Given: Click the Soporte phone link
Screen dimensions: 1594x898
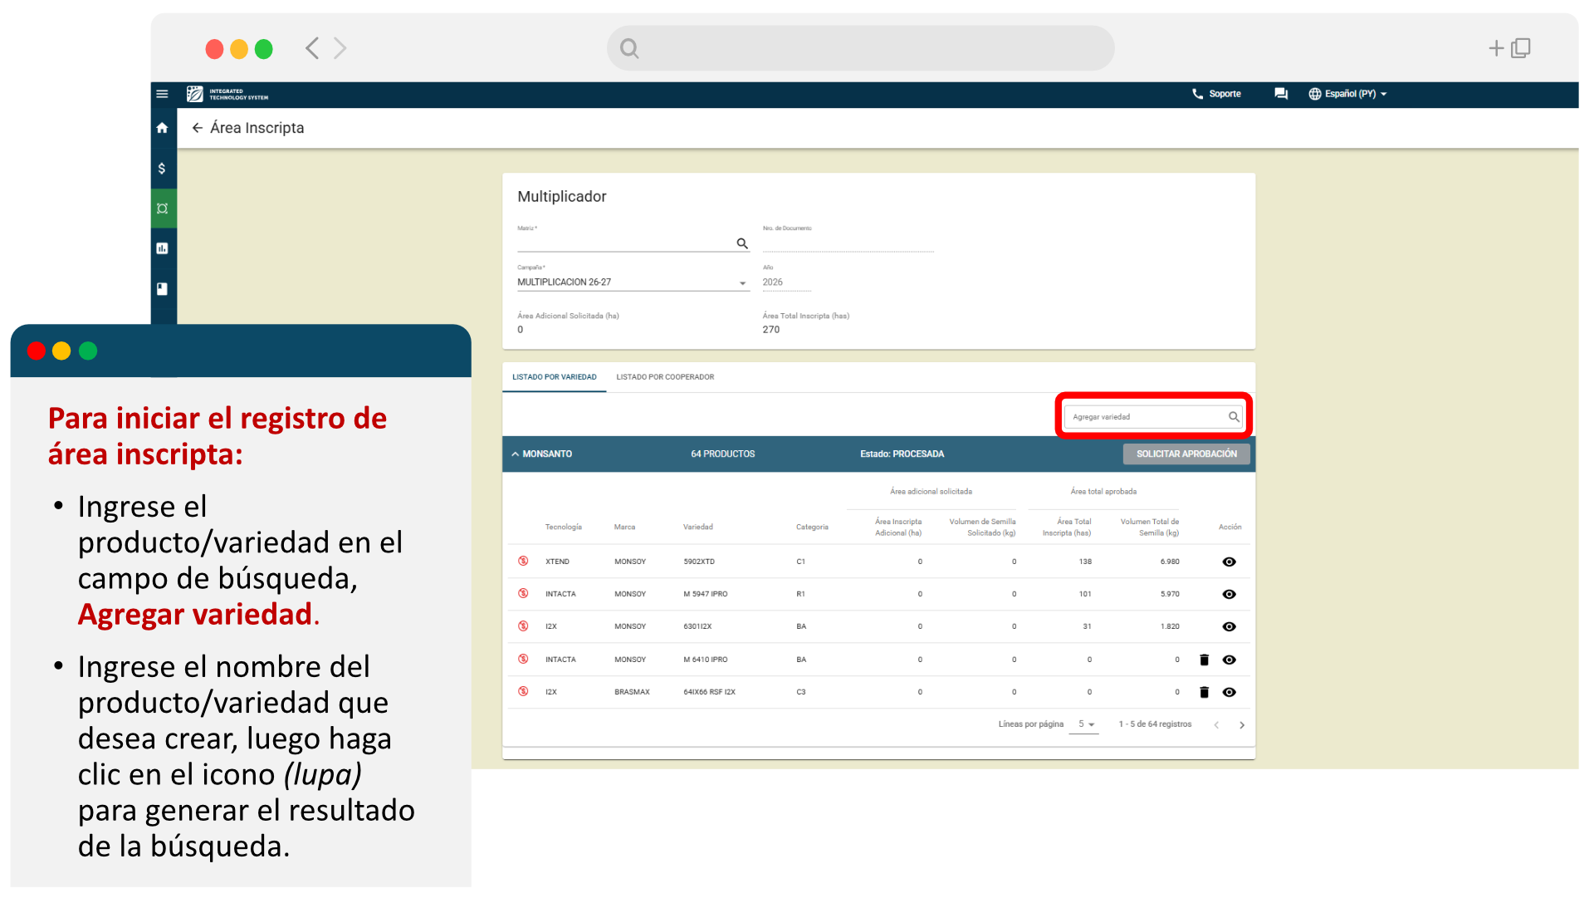Looking at the screenshot, I should coord(1216,94).
